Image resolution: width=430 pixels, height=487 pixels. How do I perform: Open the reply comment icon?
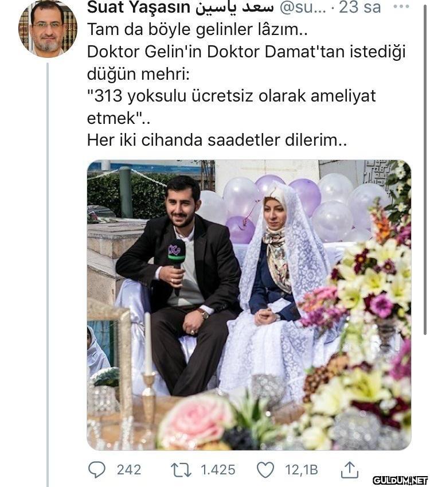(x=96, y=470)
